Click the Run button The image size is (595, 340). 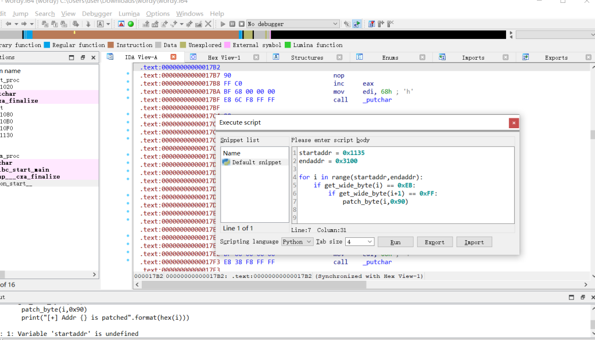click(395, 242)
